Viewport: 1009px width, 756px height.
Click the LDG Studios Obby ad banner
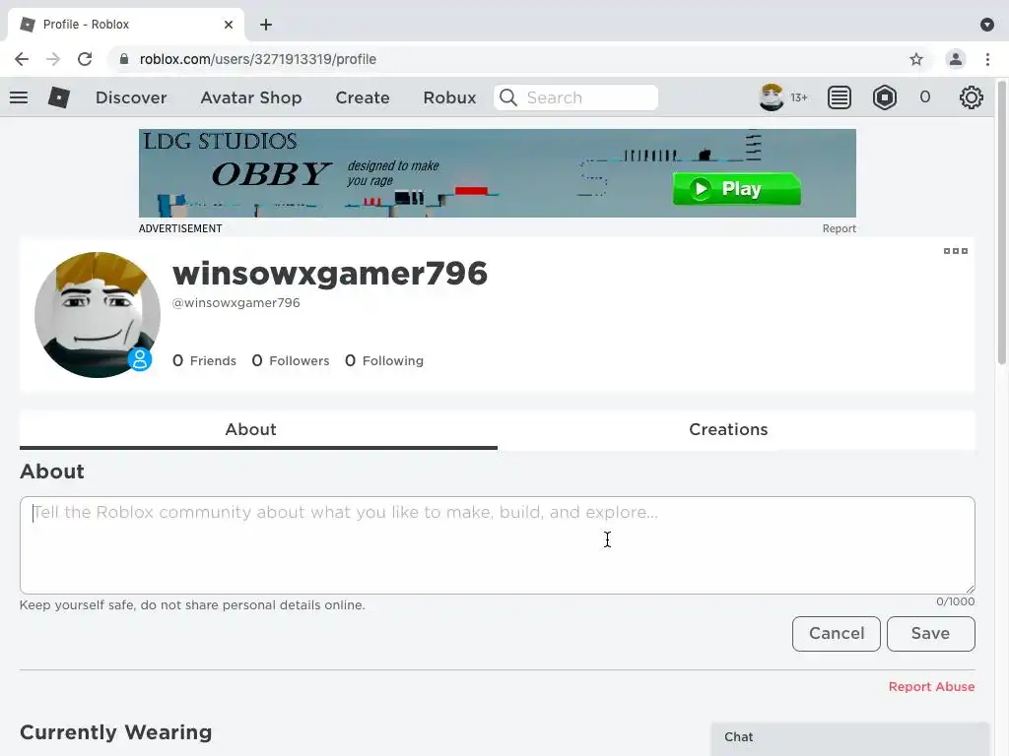(498, 173)
